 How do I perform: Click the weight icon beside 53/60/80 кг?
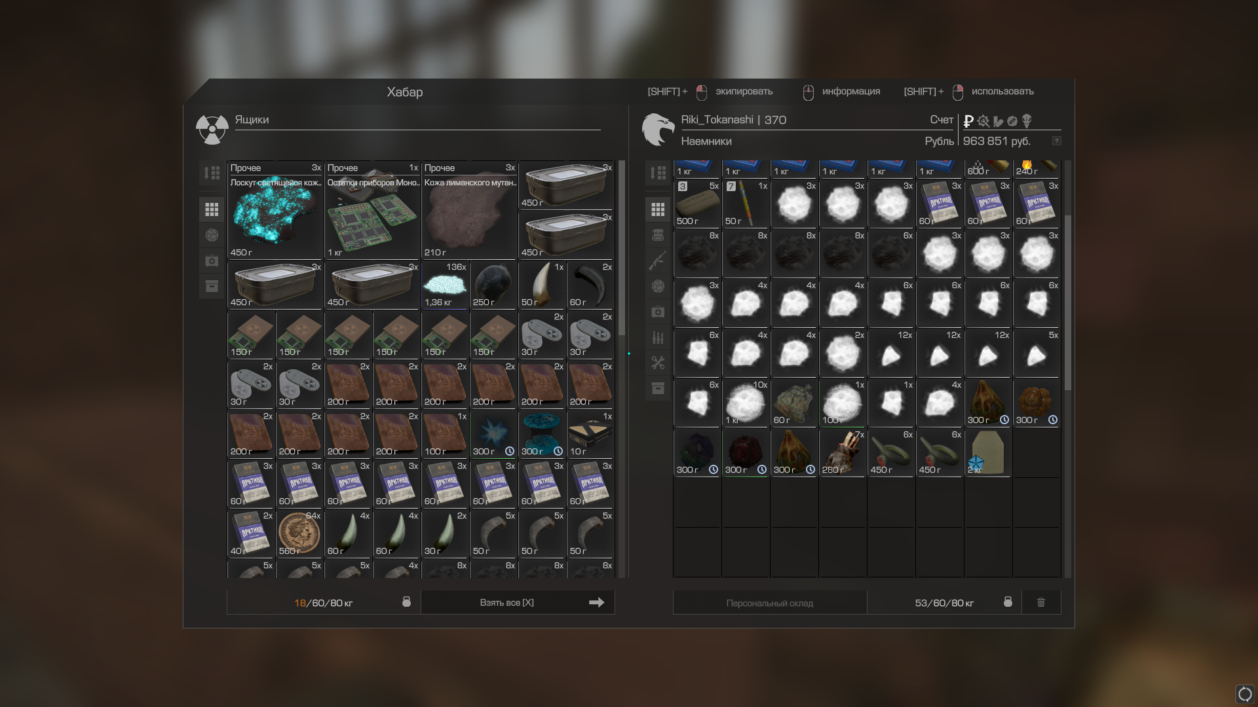pyautogui.click(x=1008, y=602)
